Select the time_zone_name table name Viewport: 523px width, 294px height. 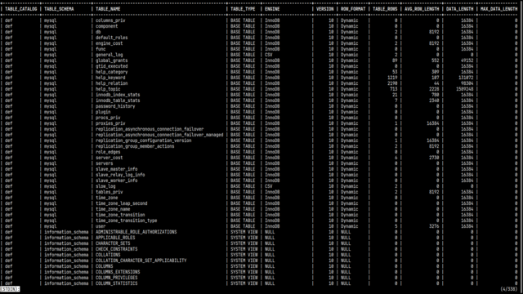point(113,209)
